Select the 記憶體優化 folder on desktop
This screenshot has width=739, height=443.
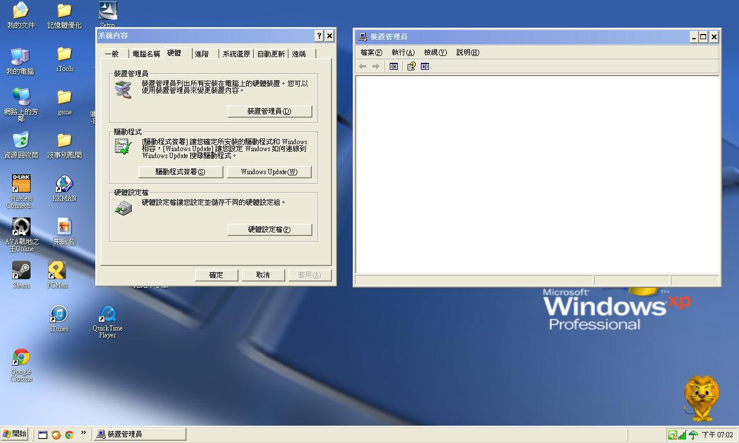[x=65, y=15]
